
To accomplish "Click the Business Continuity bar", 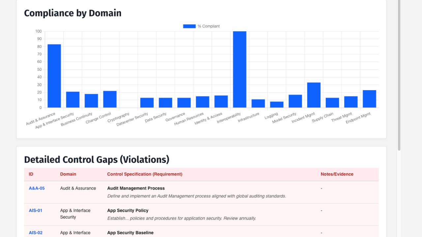I will 91,101.
